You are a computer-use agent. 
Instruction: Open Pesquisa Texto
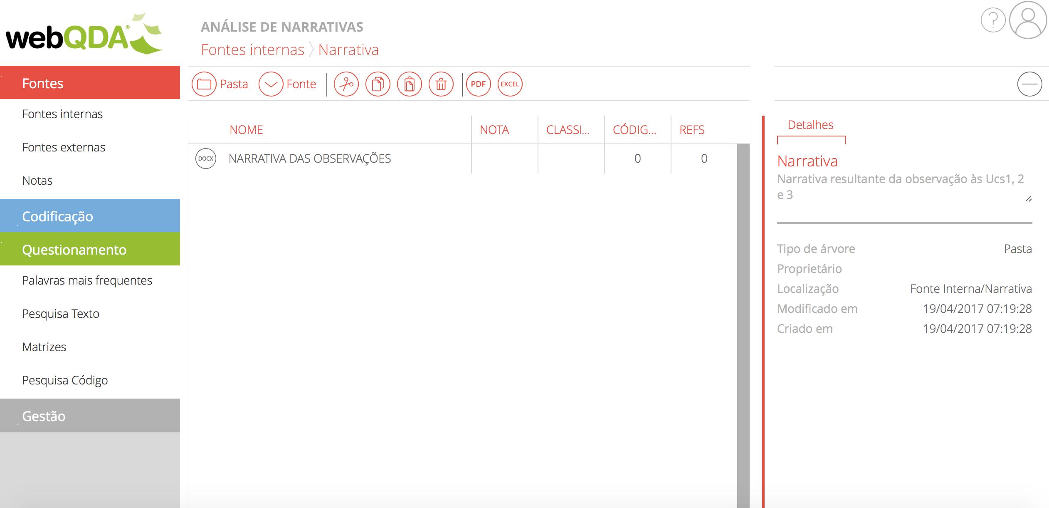coord(61,314)
